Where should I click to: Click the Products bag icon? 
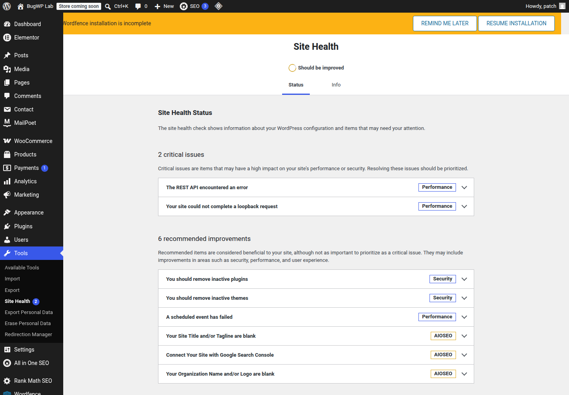tap(7, 154)
